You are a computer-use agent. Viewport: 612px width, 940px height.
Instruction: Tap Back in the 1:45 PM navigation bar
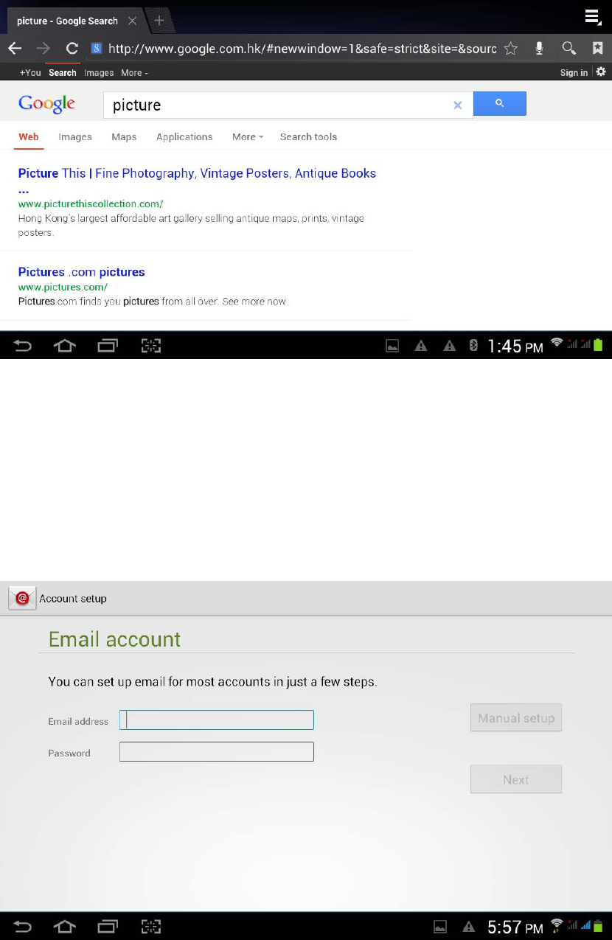[x=23, y=345]
